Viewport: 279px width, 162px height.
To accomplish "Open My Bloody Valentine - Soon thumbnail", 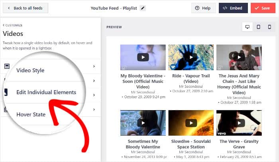I will click(x=143, y=57).
